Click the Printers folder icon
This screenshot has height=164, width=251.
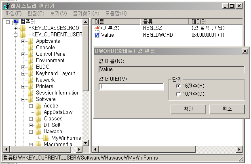tap(31, 86)
